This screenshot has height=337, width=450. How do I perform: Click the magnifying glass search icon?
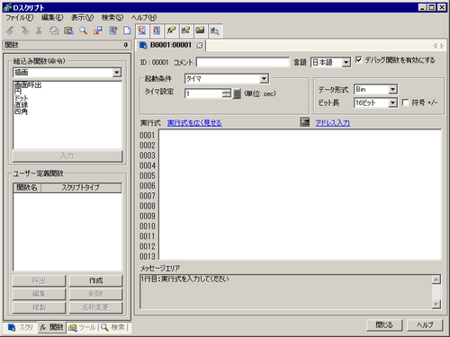click(83, 31)
